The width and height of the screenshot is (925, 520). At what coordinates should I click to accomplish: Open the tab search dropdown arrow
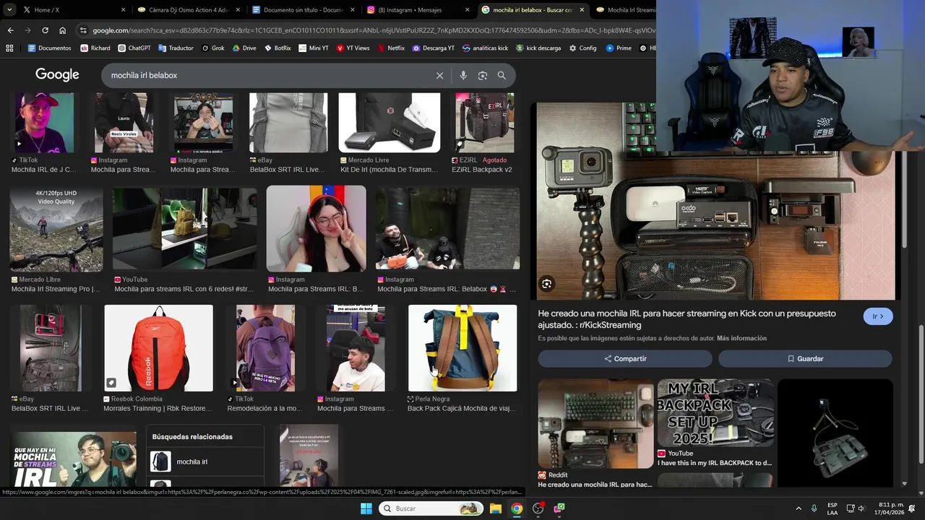pyautogui.click(x=9, y=10)
